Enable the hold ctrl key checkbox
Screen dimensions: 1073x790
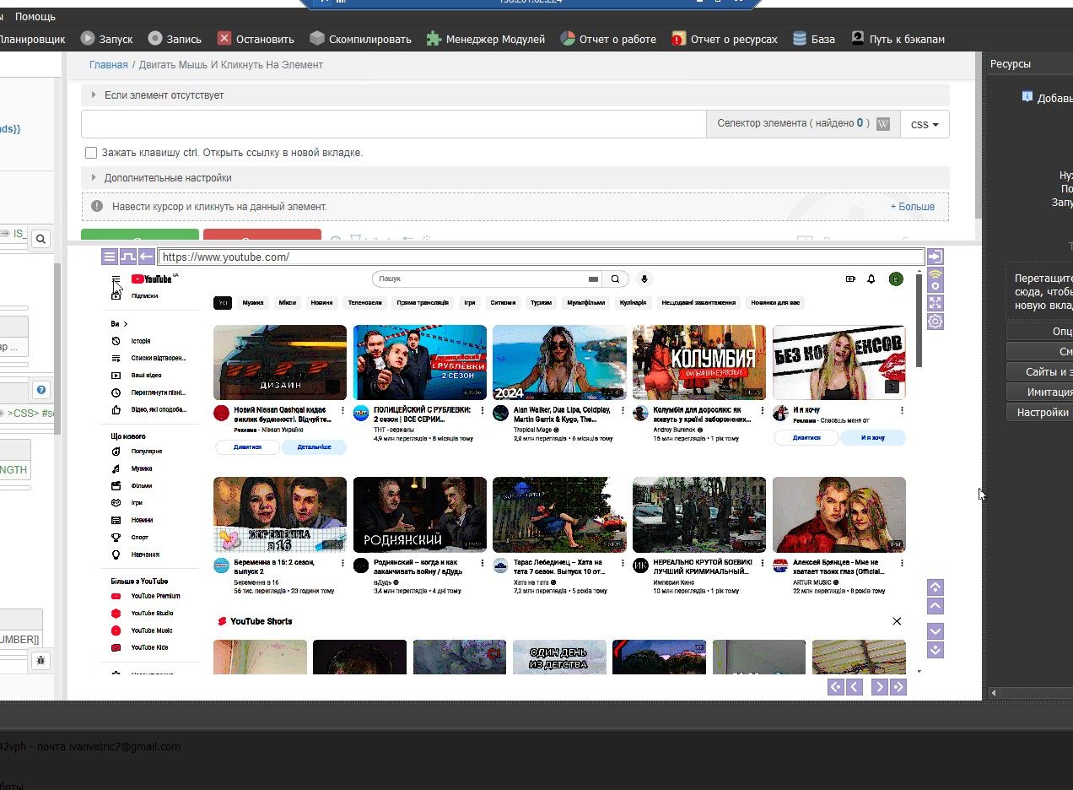[x=91, y=153]
